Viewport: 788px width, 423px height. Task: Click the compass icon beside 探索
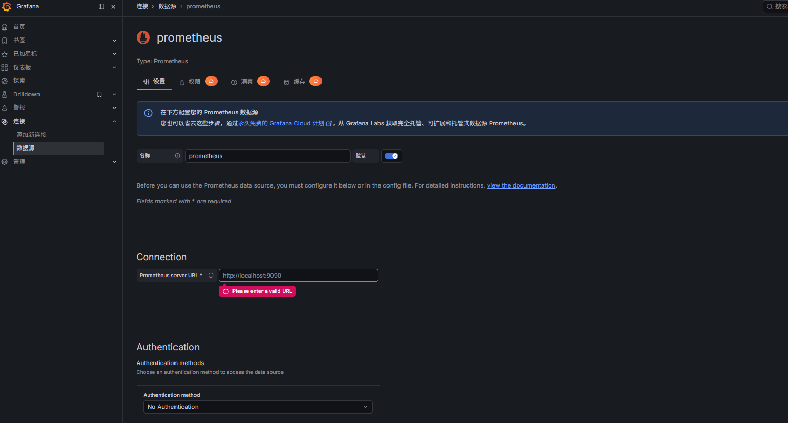click(x=5, y=81)
